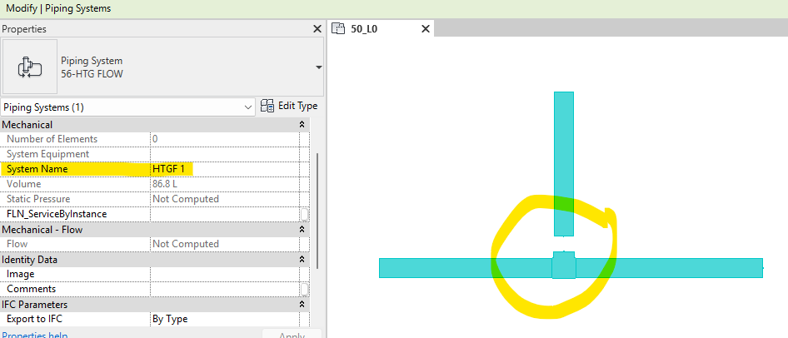Click the Number of Elements value 0
Image resolution: width=788 pixels, height=338 pixels.
point(155,139)
